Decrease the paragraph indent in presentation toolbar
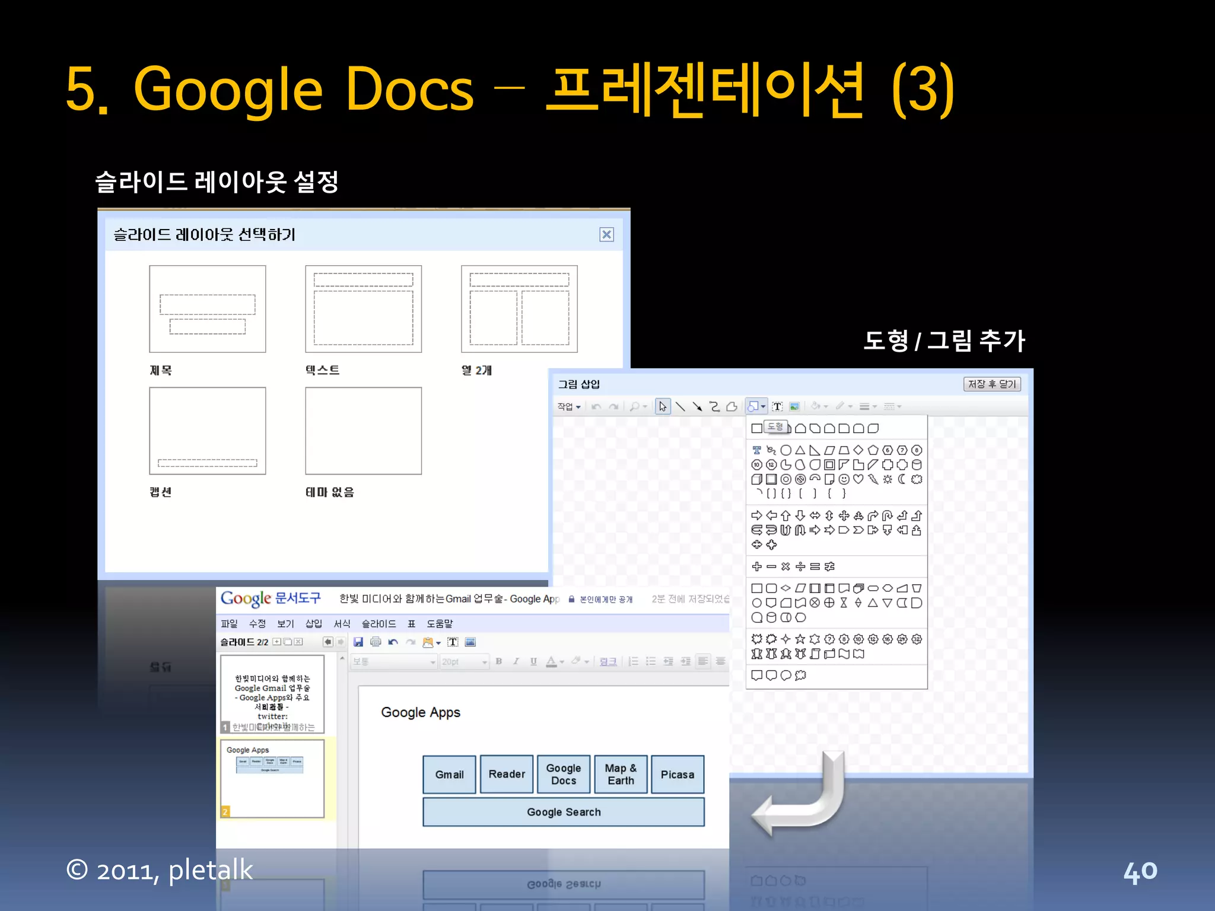Screen dimensions: 1215x911 (668, 661)
